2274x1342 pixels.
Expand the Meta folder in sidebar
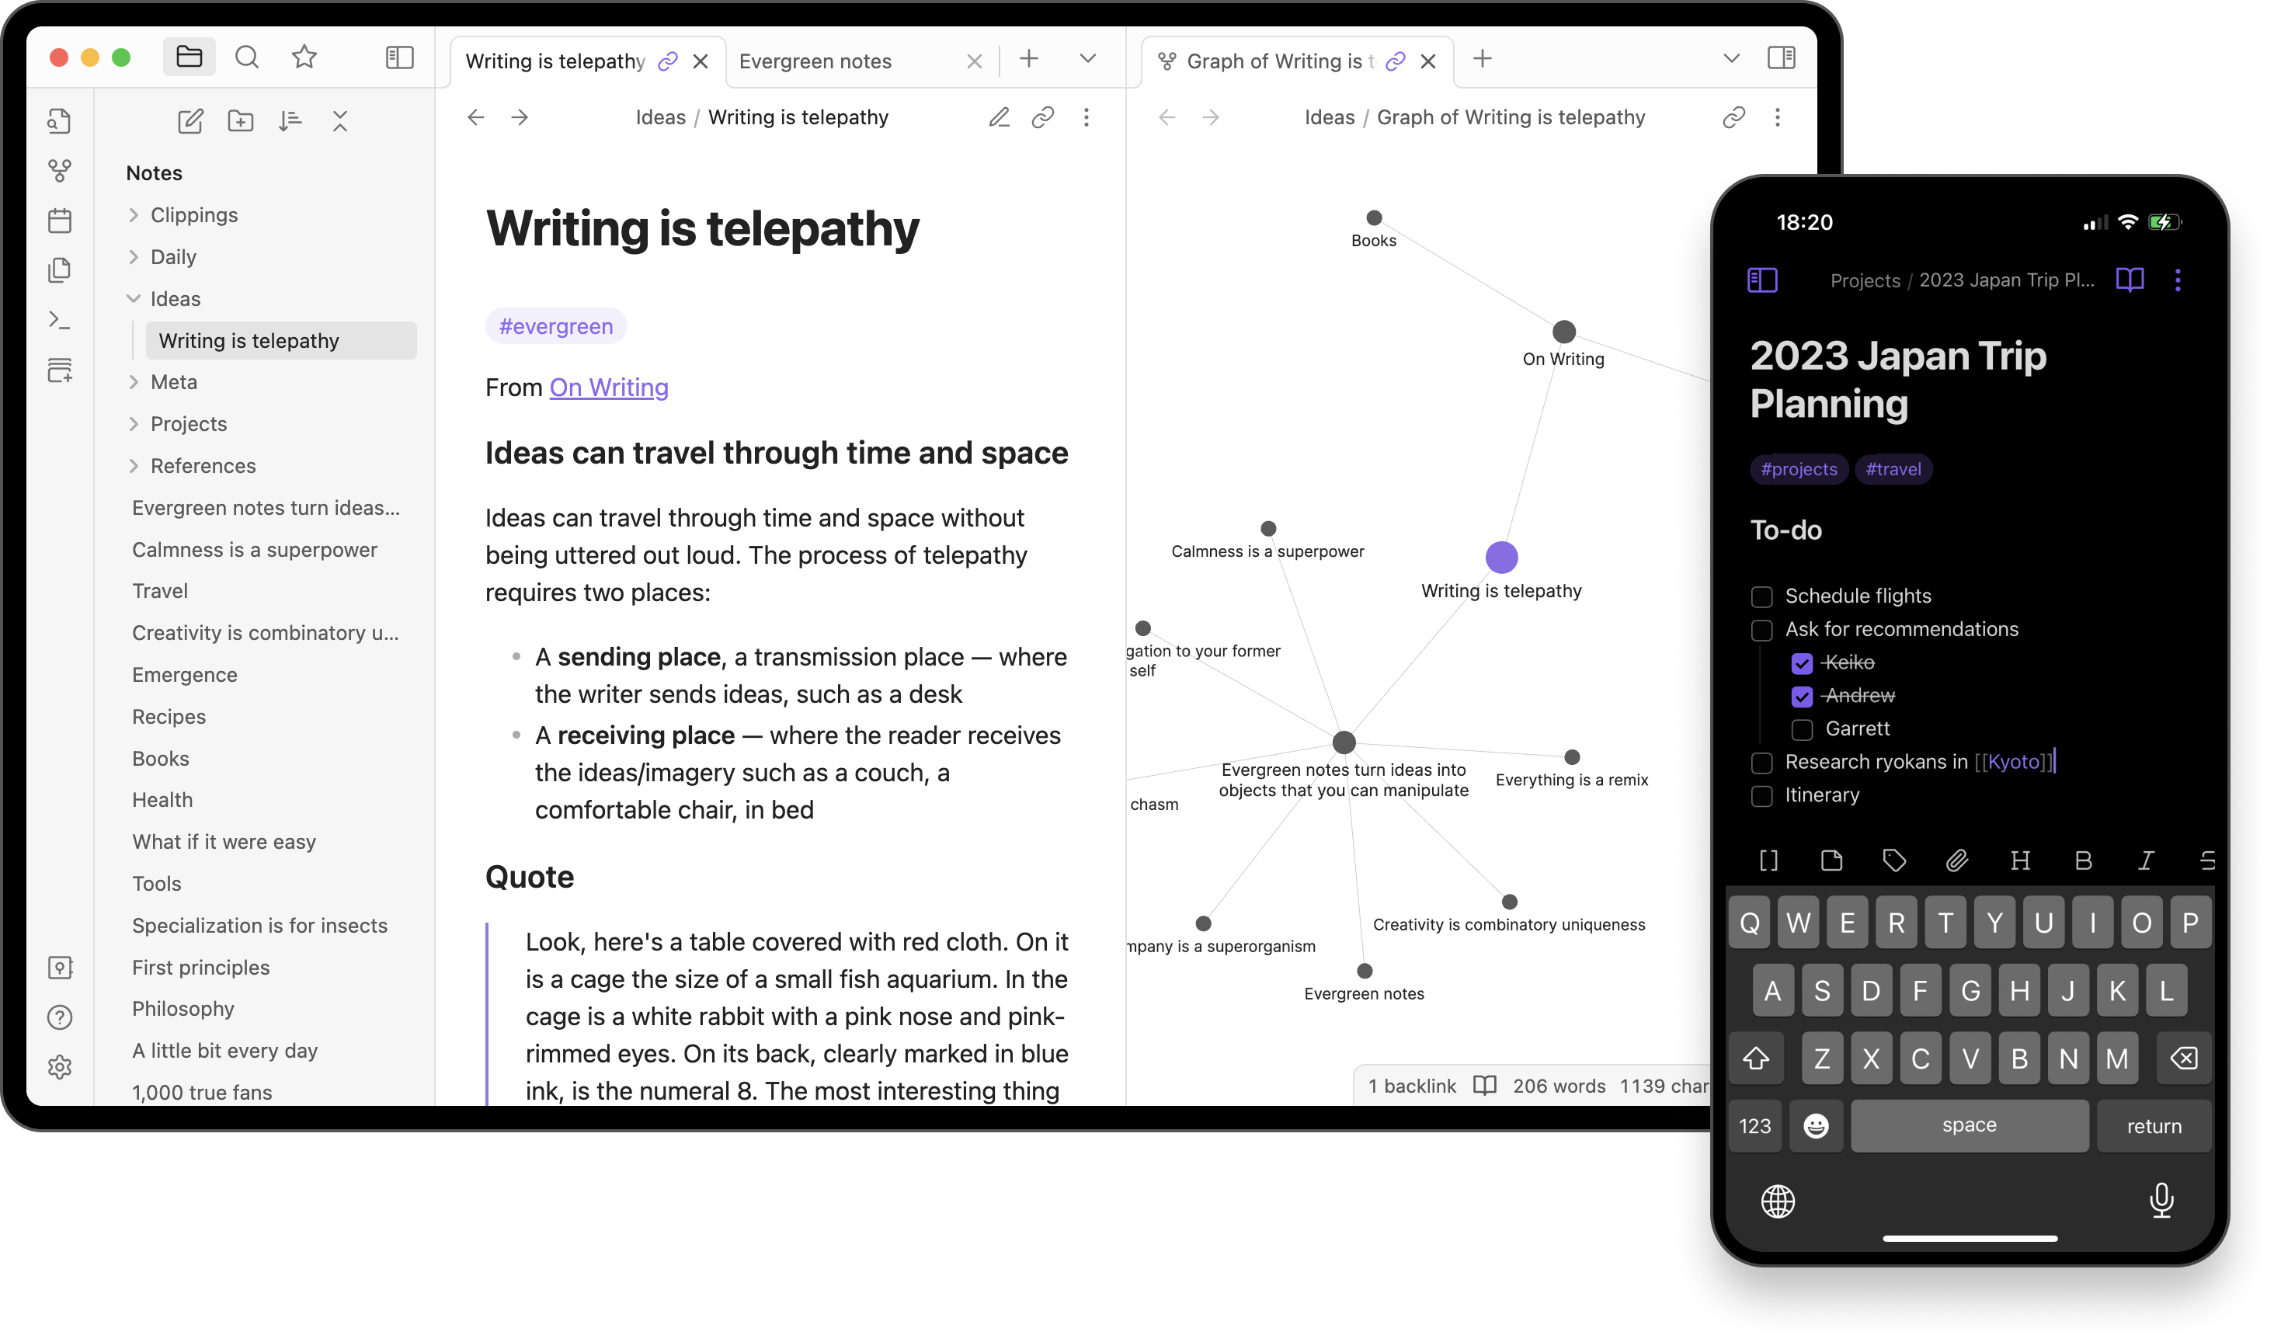coord(136,382)
